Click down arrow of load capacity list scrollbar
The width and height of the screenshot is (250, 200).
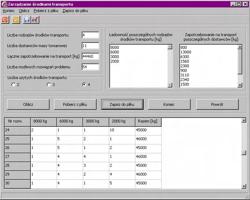click(x=170, y=85)
